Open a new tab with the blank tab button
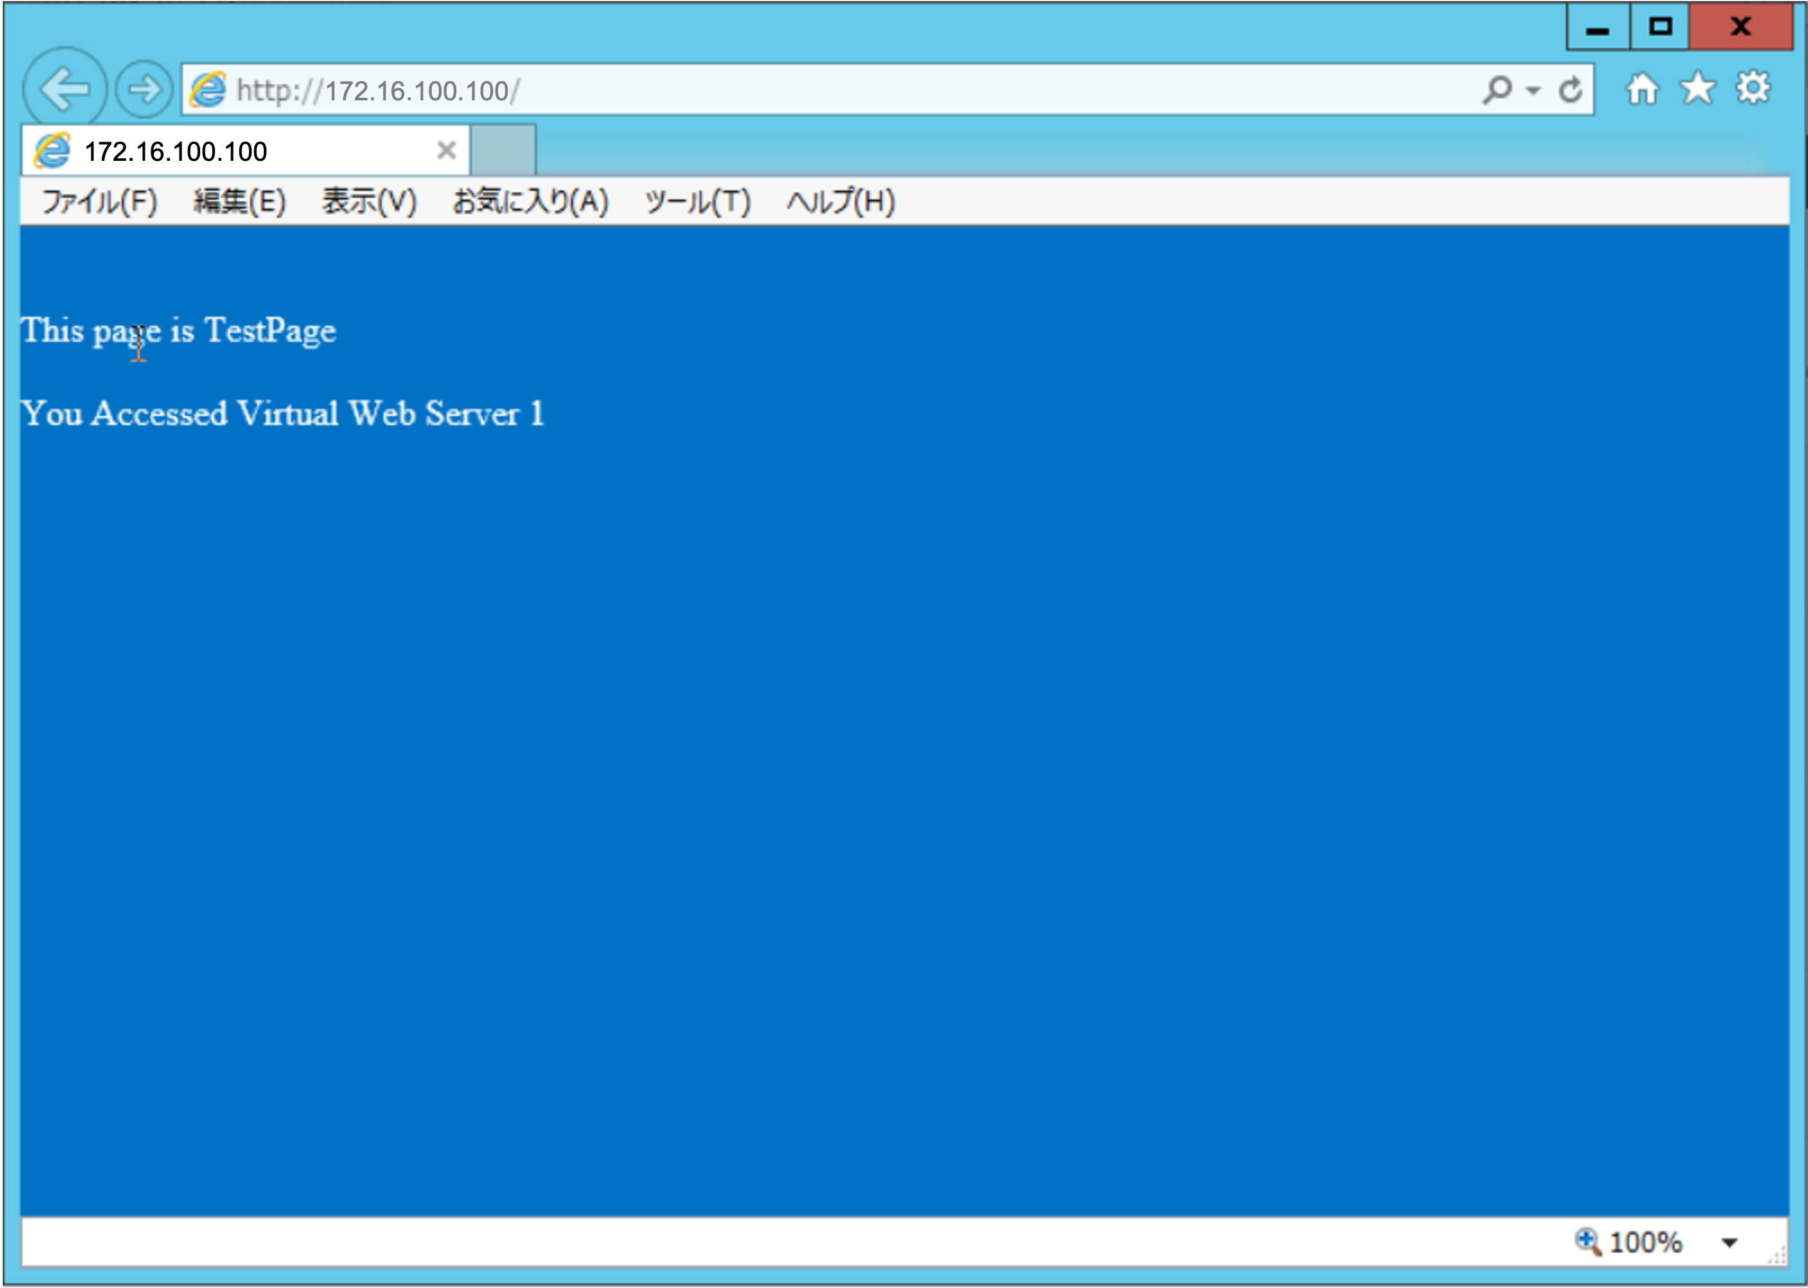Viewport: 1808px width, 1288px height. [503, 150]
